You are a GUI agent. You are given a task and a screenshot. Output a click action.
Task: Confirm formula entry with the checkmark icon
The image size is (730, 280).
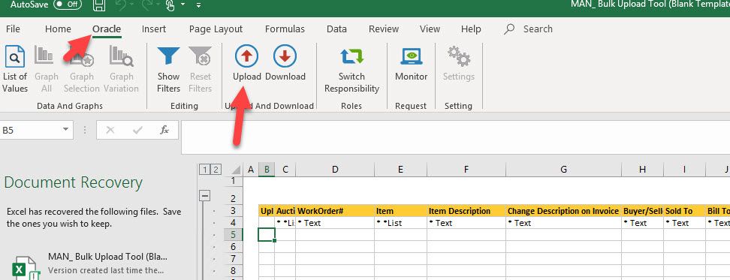pyautogui.click(x=137, y=130)
